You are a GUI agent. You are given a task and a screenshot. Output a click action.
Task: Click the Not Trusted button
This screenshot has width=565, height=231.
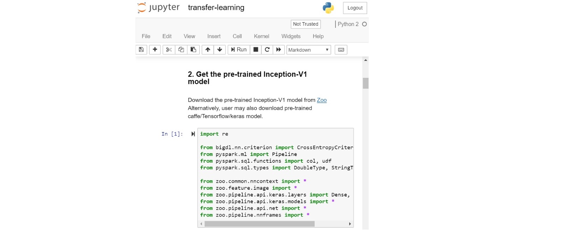[305, 24]
